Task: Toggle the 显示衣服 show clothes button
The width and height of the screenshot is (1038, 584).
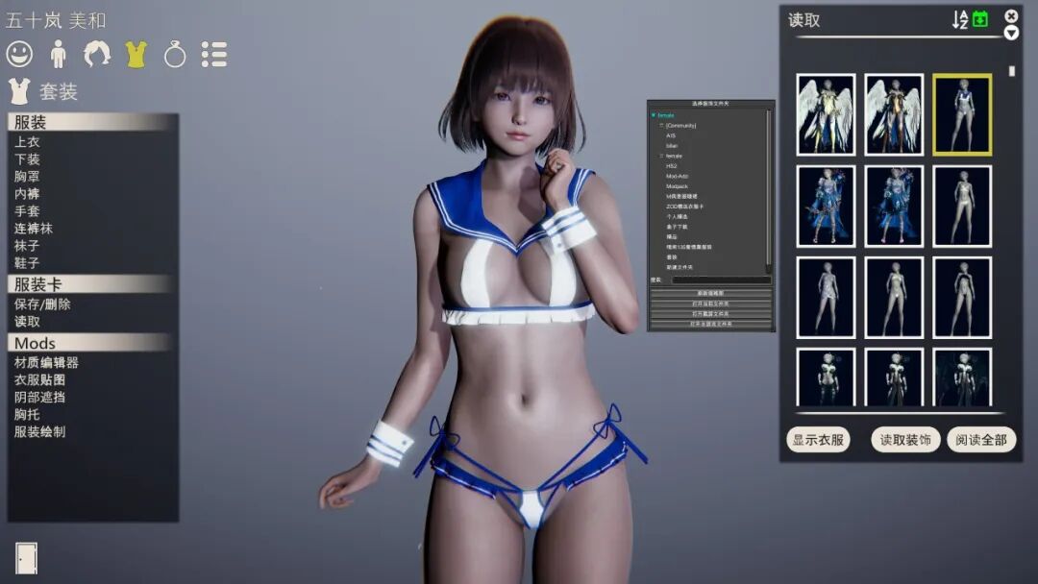Action: click(x=818, y=440)
